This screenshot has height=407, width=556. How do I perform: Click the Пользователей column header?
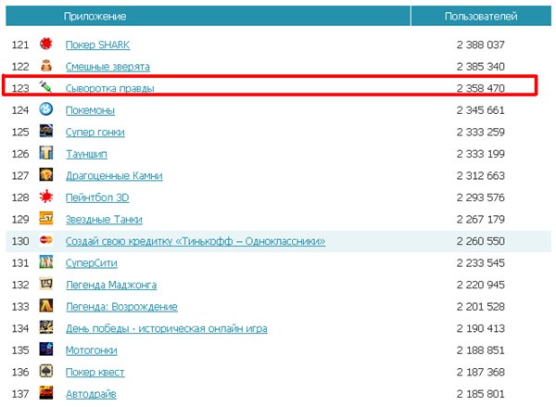coord(481,16)
